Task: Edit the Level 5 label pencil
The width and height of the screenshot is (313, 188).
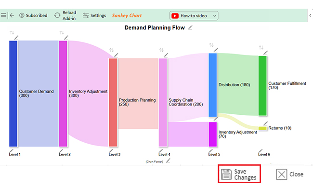Action: (x=210, y=151)
